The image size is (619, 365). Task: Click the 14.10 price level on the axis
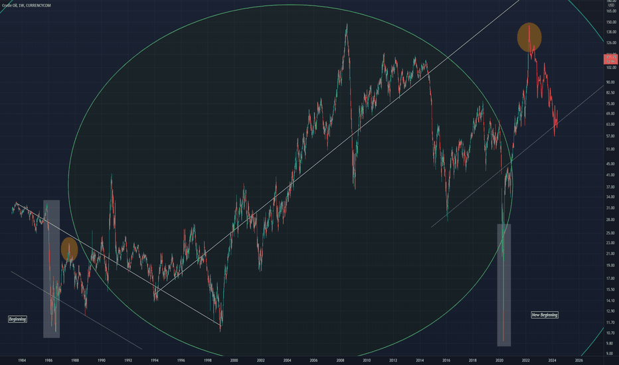[611, 301]
